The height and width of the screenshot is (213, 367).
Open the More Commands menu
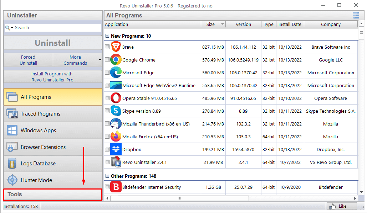(x=75, y=59)
